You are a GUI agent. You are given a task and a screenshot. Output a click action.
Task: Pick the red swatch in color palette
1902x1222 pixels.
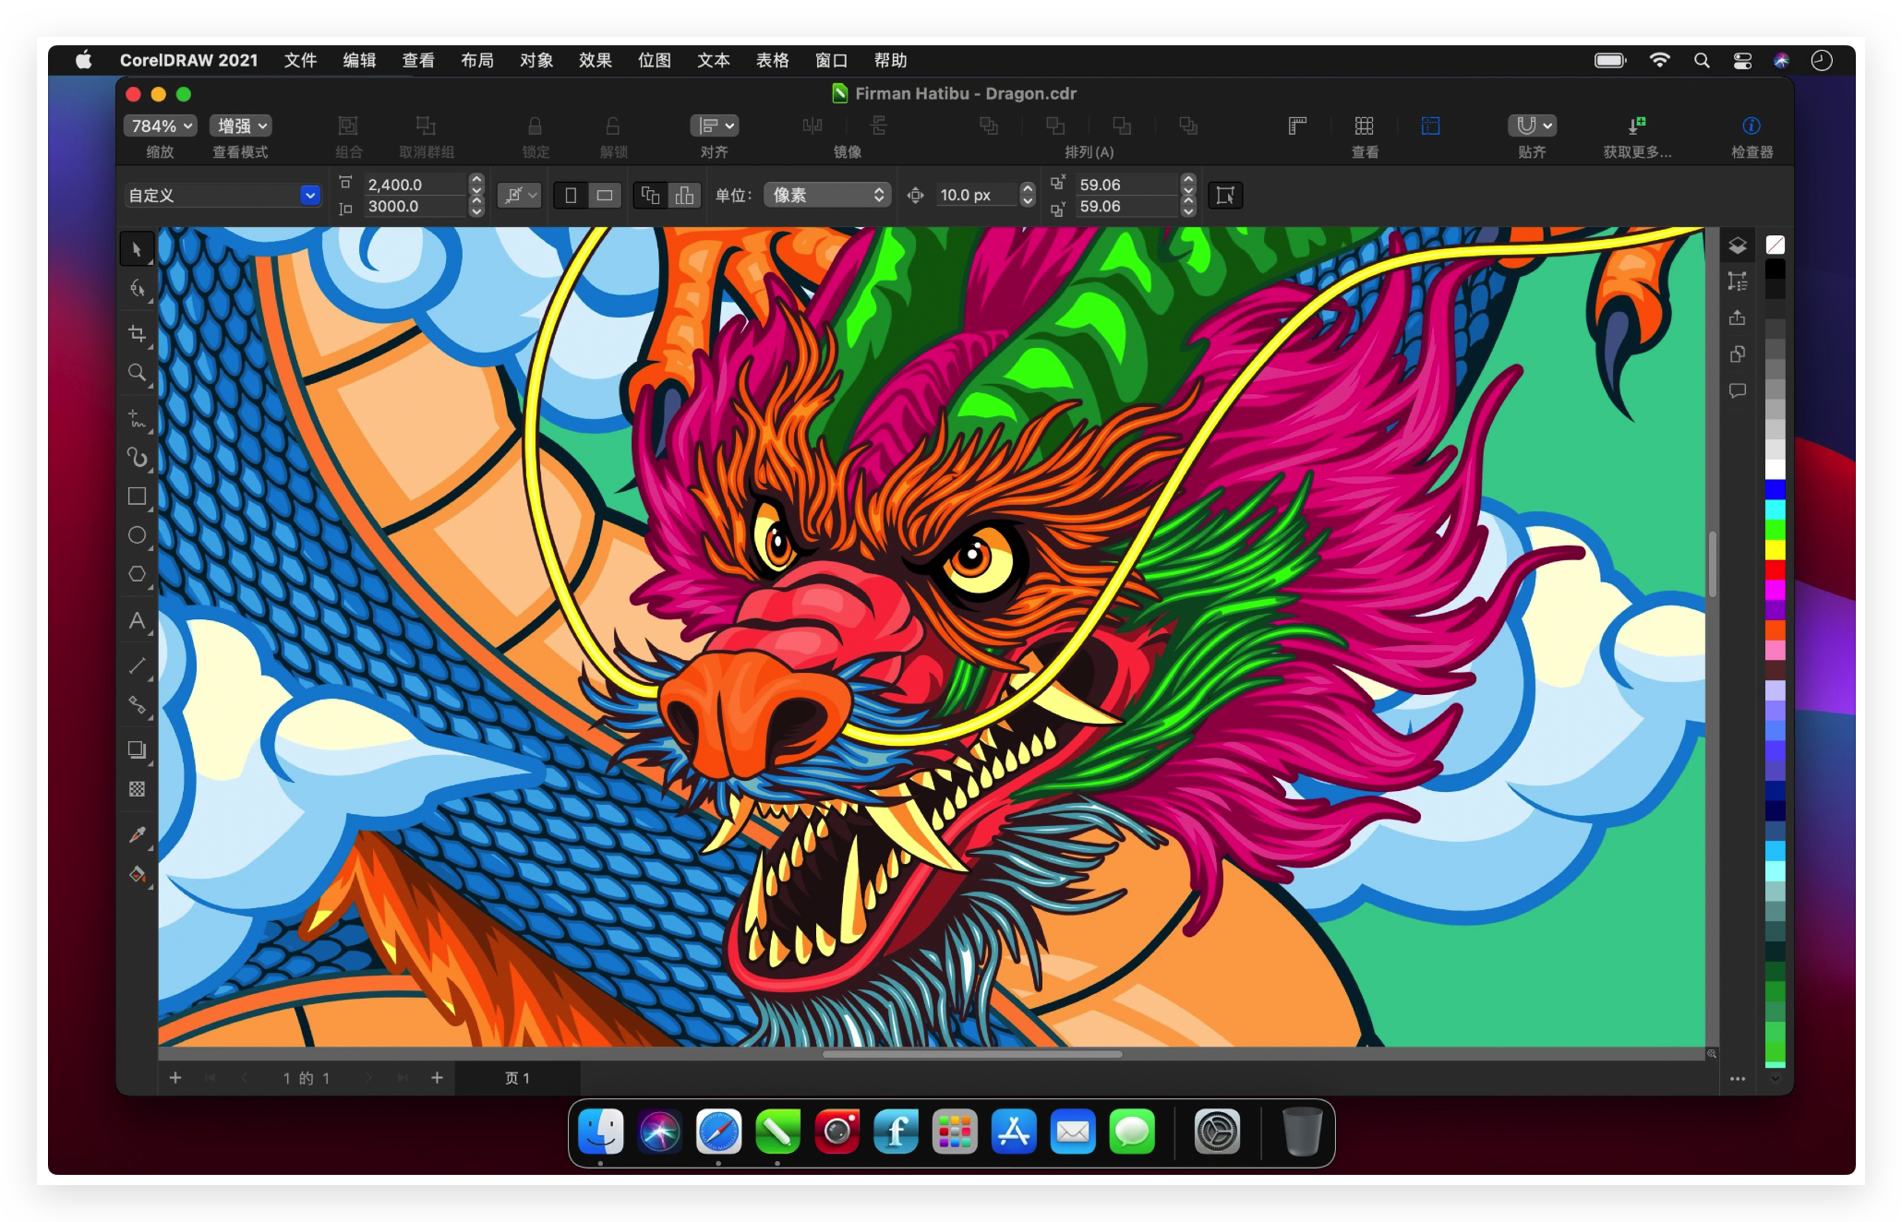point(1775,570)
